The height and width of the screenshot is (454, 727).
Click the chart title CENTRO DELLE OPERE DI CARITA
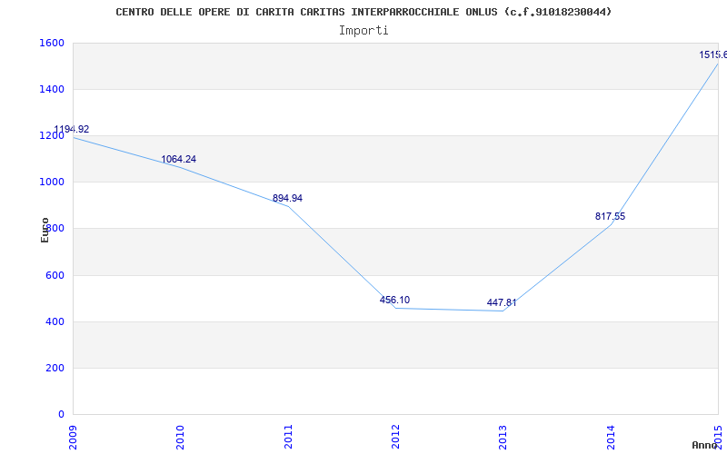pyautogui.click(x=363, y=12)
